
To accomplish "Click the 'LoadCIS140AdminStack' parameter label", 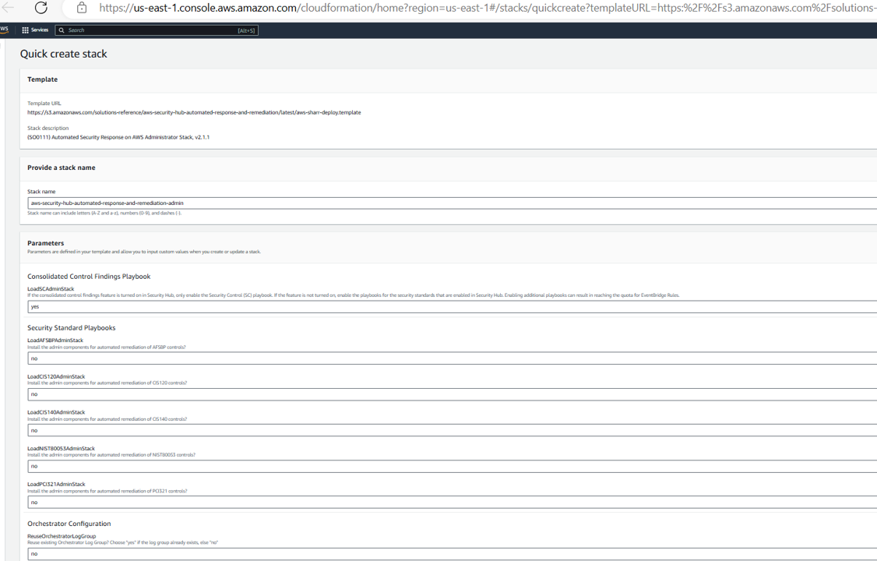I will (56, 412).
